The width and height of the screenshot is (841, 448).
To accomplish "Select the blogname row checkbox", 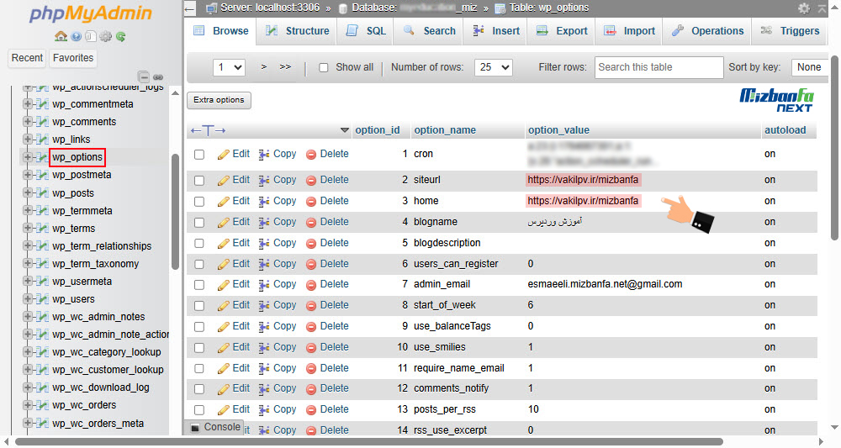I will click(199, 223).
